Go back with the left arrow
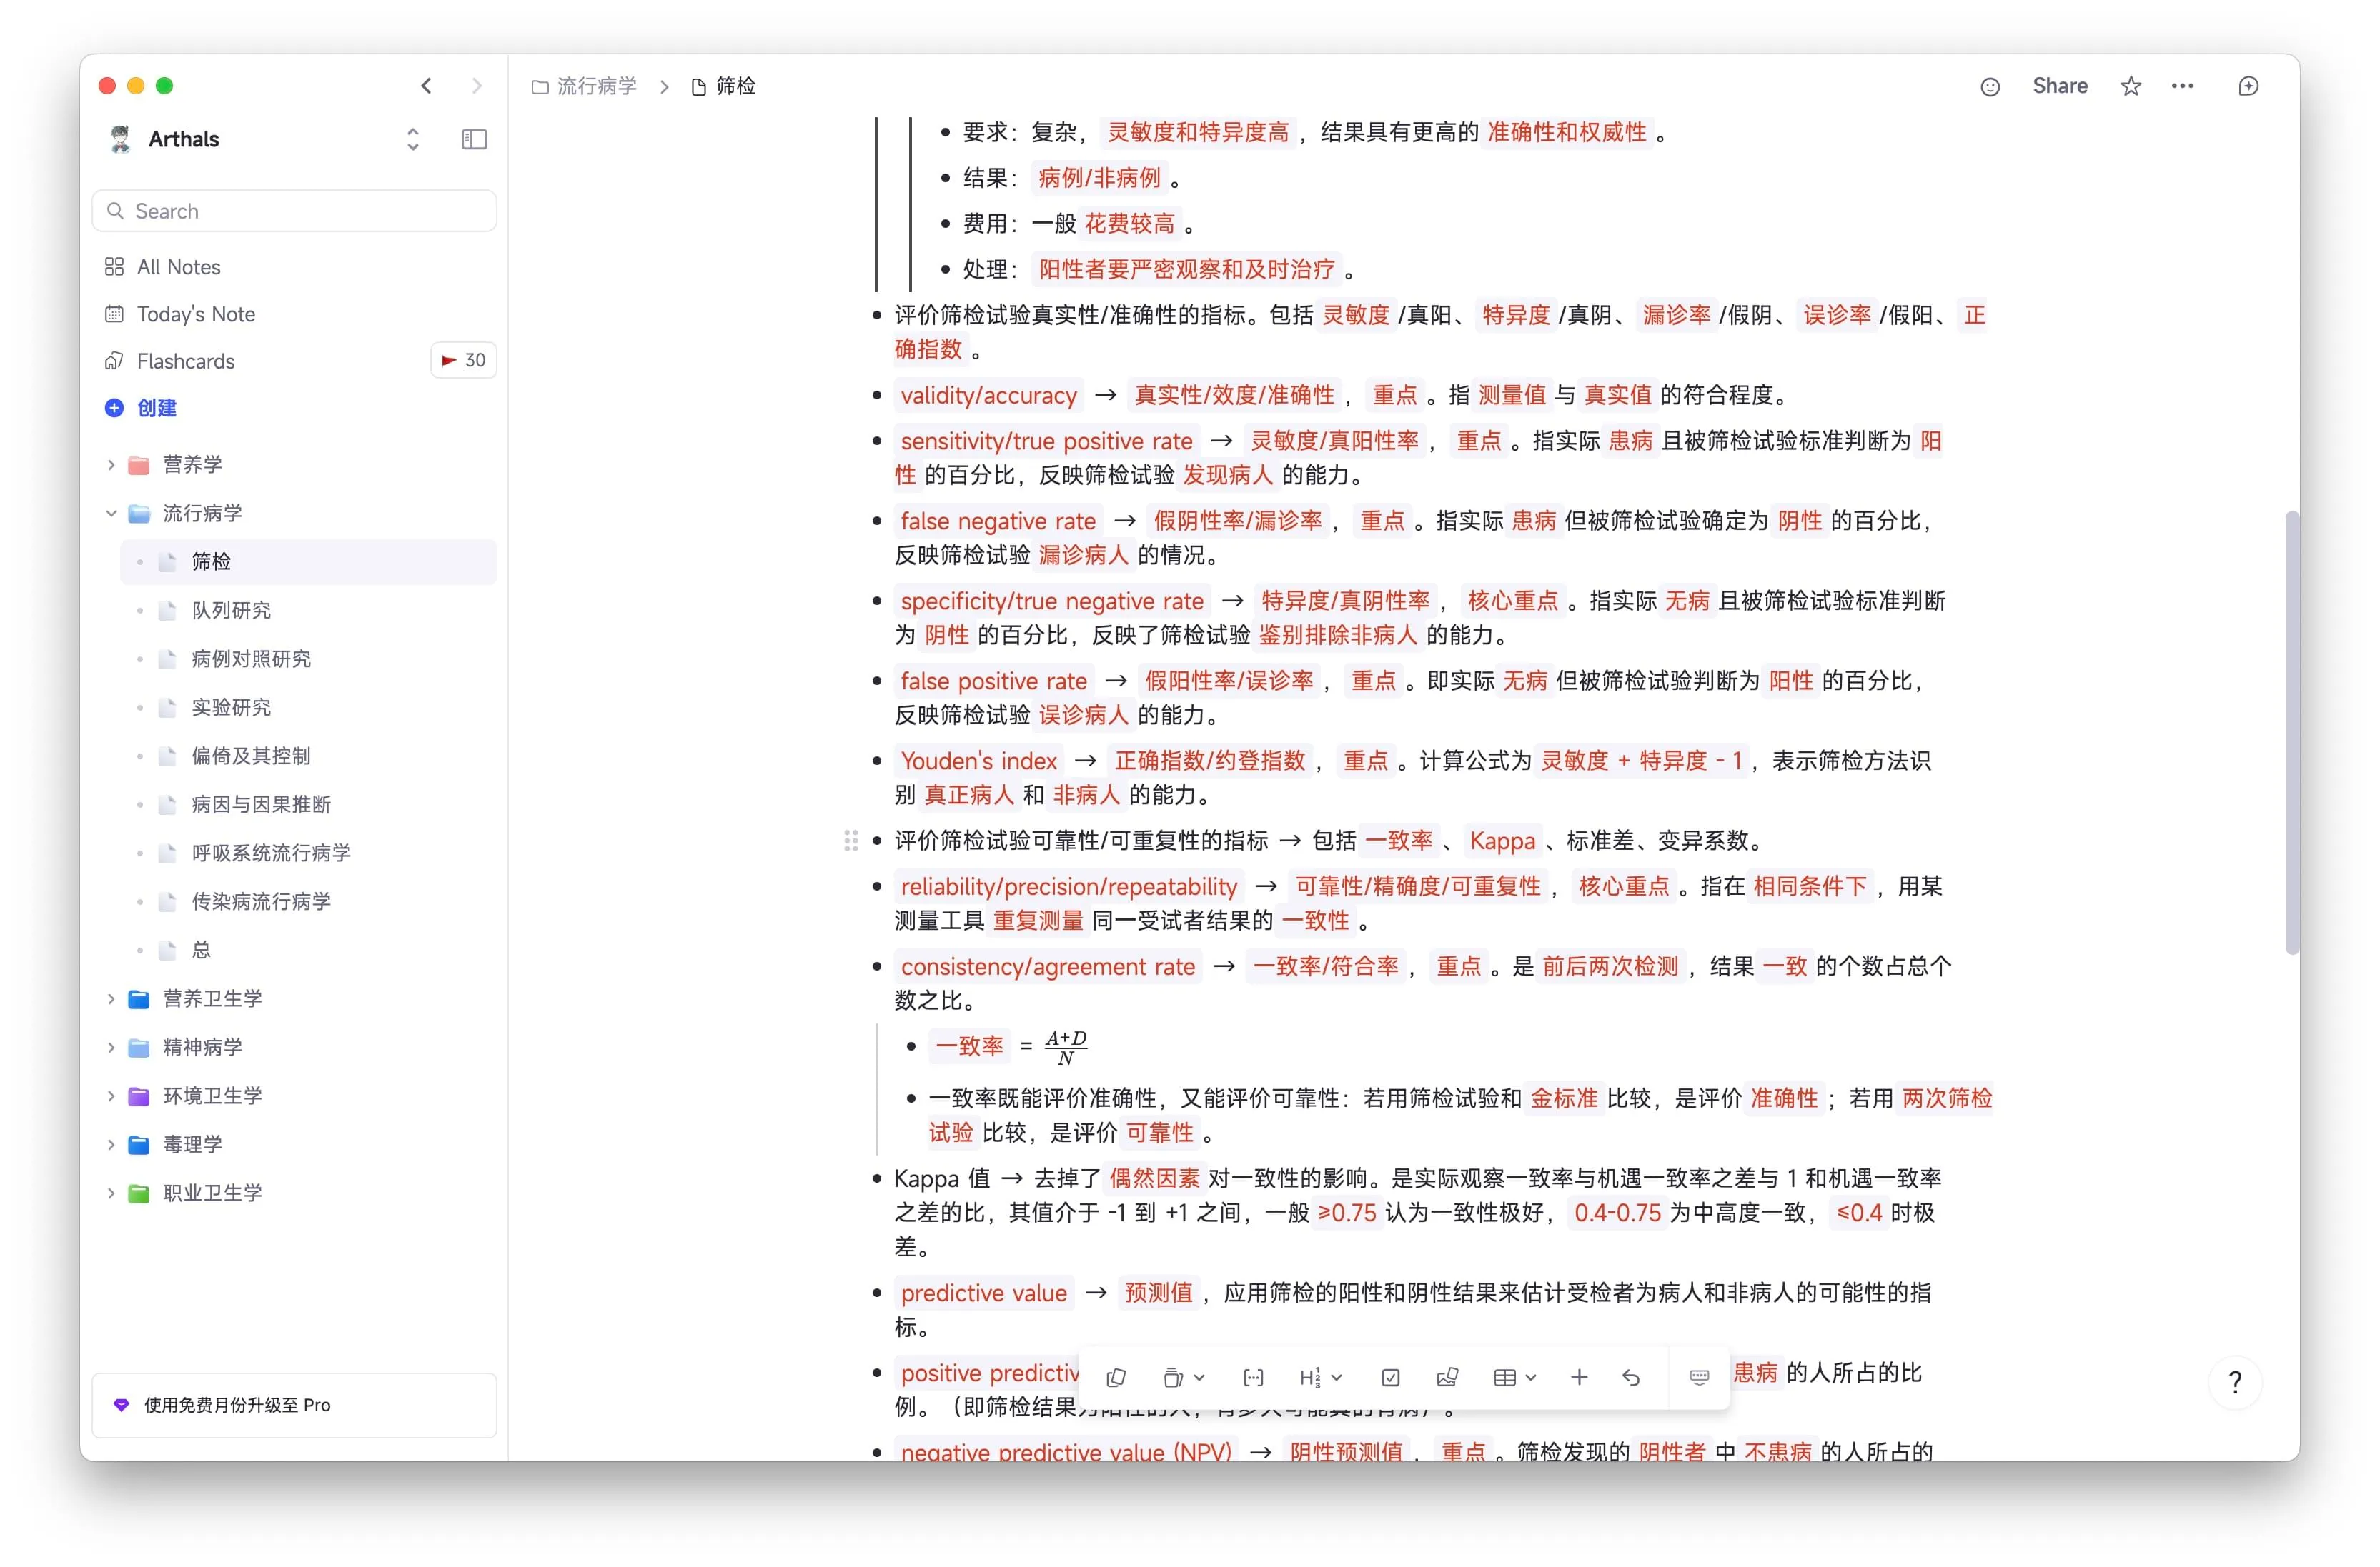The height and width of the screenshot is (1567, 2380). tap(427, 86)
